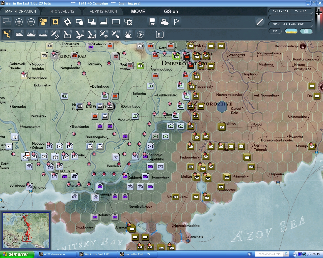Screen dimensions: 323x258
Task: Select F2 rail movement mode
Action: (x=19, y=34)
